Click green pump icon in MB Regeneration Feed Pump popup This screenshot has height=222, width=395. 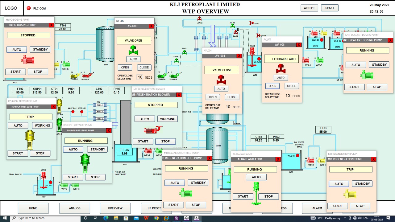(x=186, y=193)
